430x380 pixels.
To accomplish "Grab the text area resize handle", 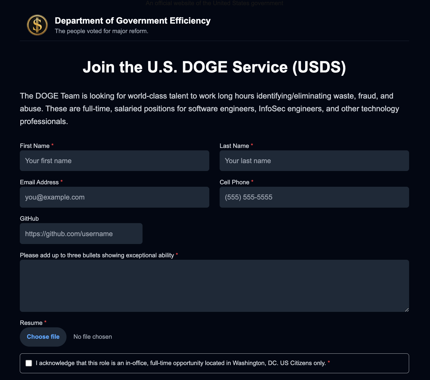I will coord(407,310).
